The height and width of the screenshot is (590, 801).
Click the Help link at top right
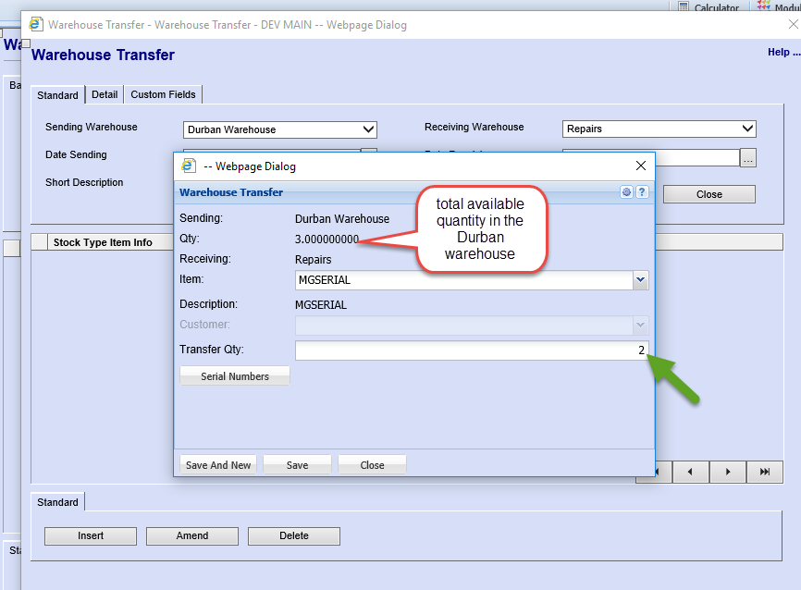(783, 53)
